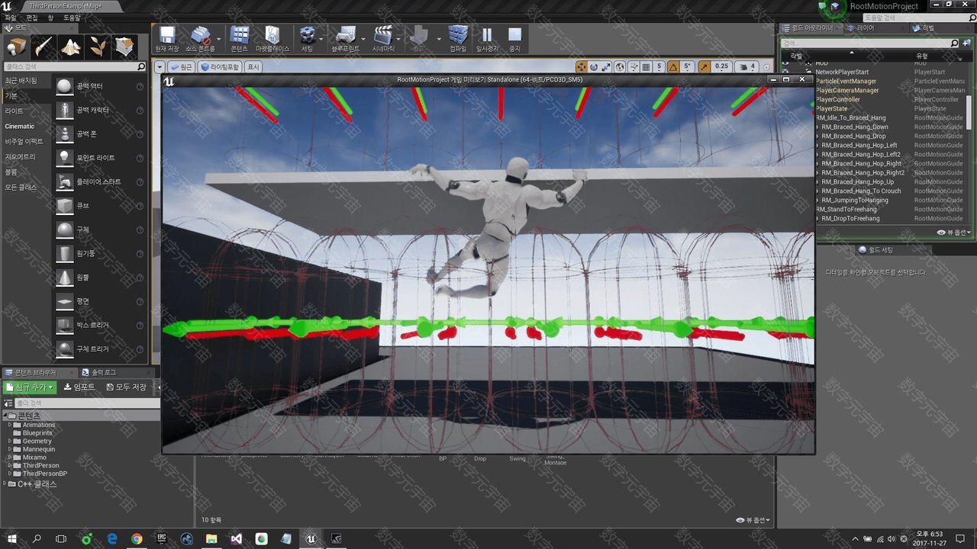The image size is (977, 549).
Task: Select the Foliage mode leaf icon
Action: coord(98,47)
